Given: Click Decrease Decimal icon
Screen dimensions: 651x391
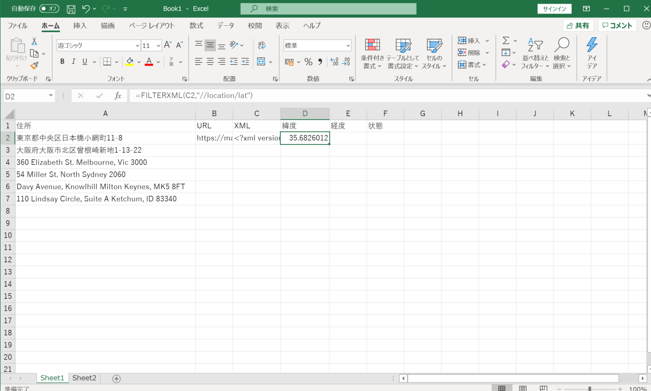Looking at the screenshot, I should point(347,62).
